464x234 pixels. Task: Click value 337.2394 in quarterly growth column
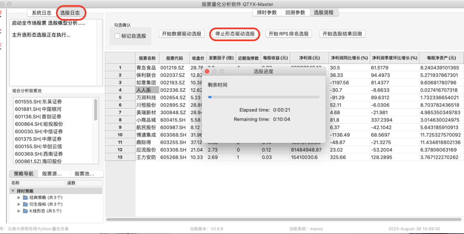point(394,120)
